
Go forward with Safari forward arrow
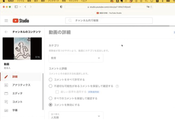[31, 7]
